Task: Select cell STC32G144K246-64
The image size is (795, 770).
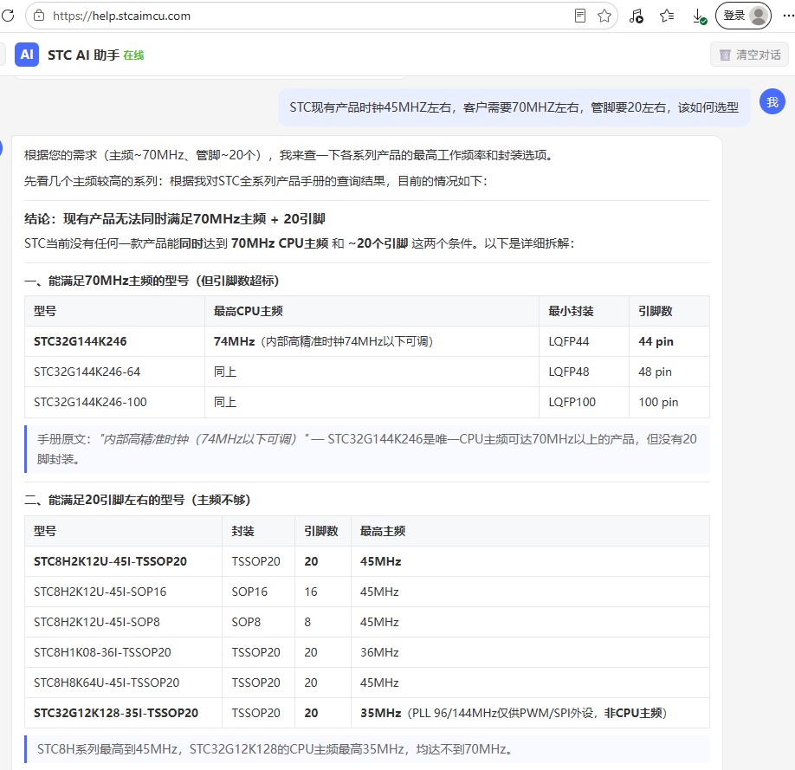Action: point(114,372)
